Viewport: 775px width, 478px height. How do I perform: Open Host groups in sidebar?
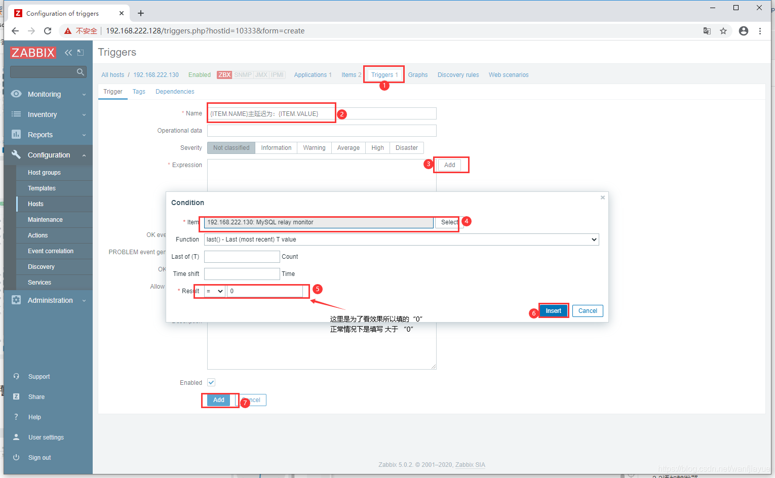click(x=44, y=173)
